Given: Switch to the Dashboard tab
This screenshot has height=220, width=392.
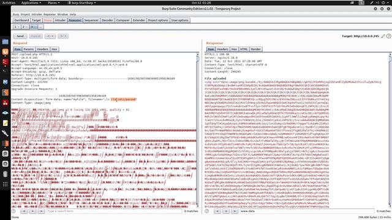Looking at the screenshot, I should (21, 20).
